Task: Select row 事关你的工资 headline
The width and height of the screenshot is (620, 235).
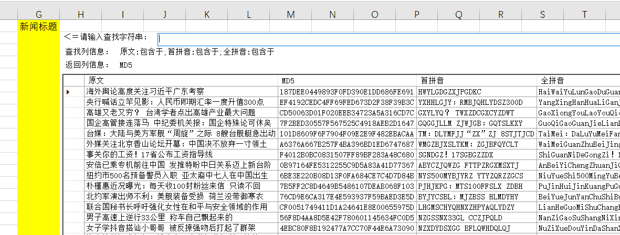Action: [x=181, y=154]
